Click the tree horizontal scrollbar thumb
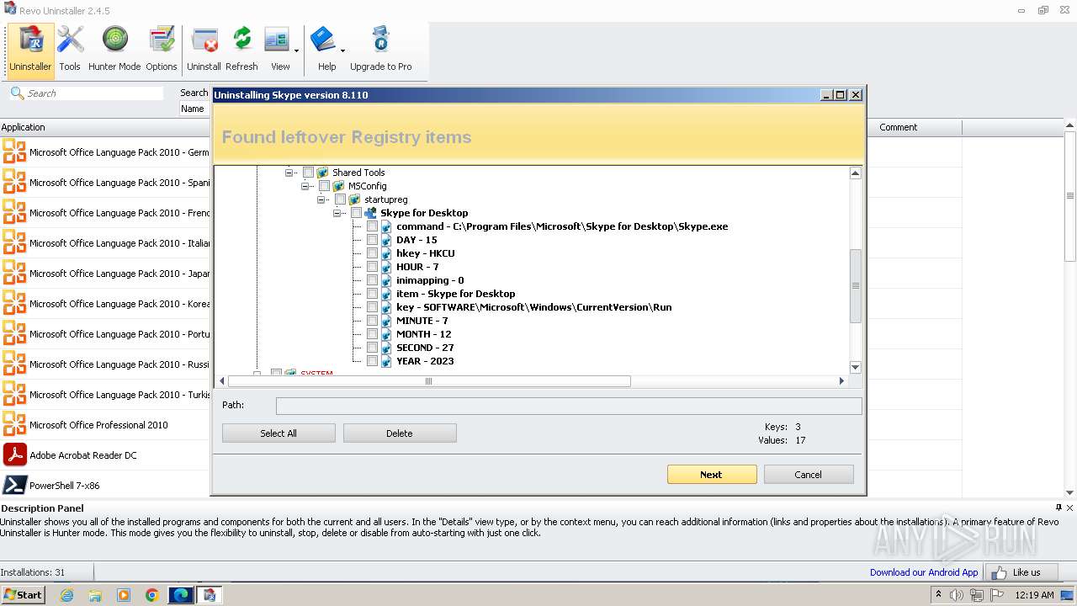This screenshot has width=1077, height=606. pos(428,381)
